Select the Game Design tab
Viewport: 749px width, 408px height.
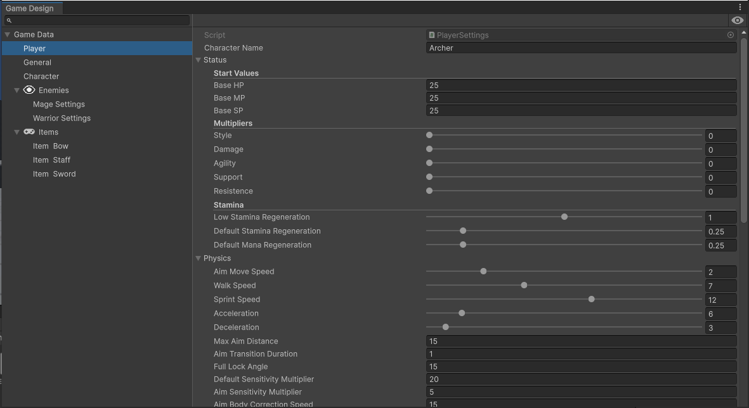click(x=30, y=8)
